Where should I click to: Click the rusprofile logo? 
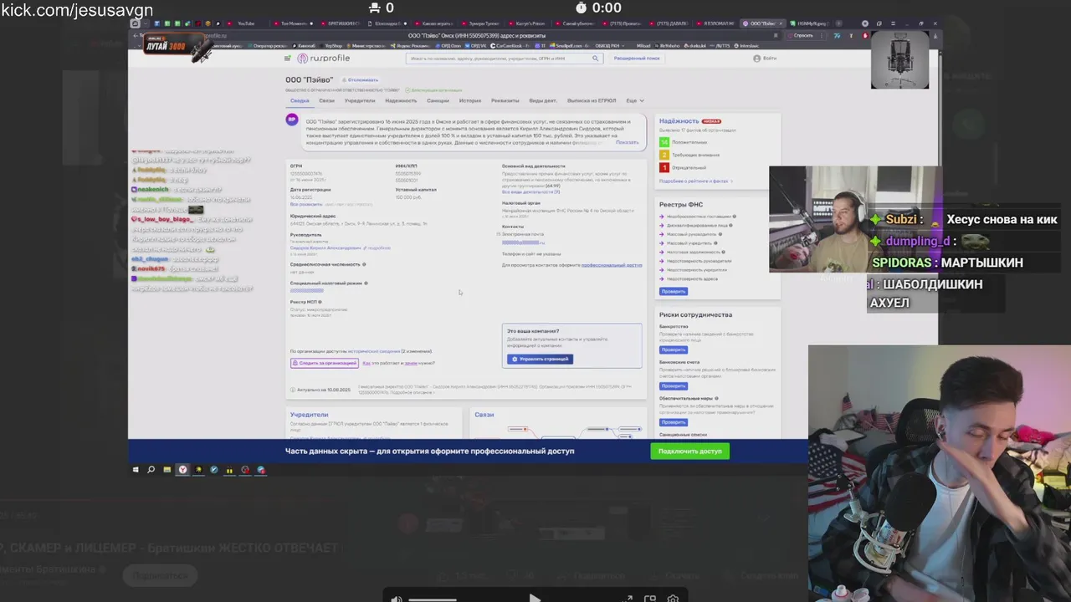[x=323, y=59]
